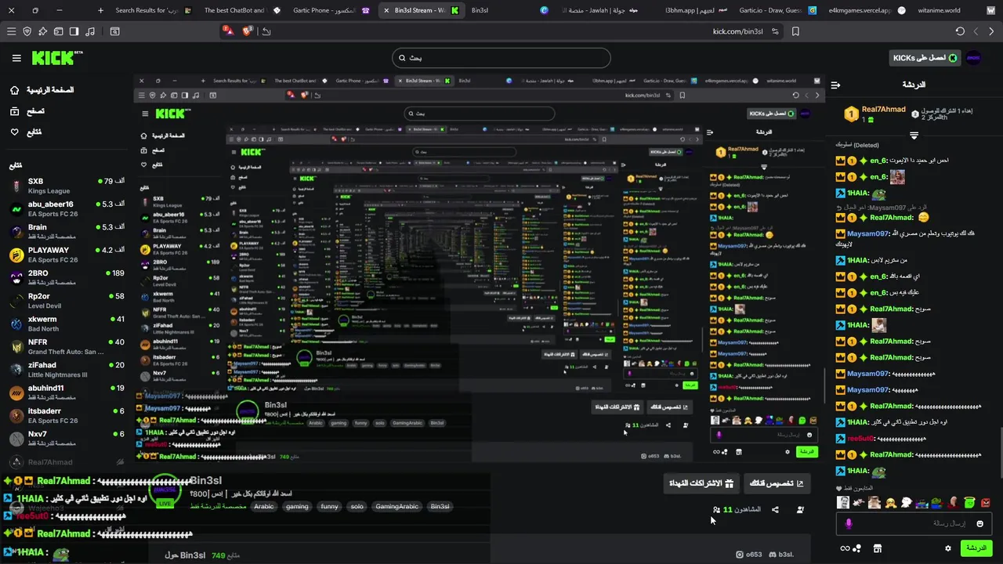Click the Arabic tag under stream title

[264, 507]
